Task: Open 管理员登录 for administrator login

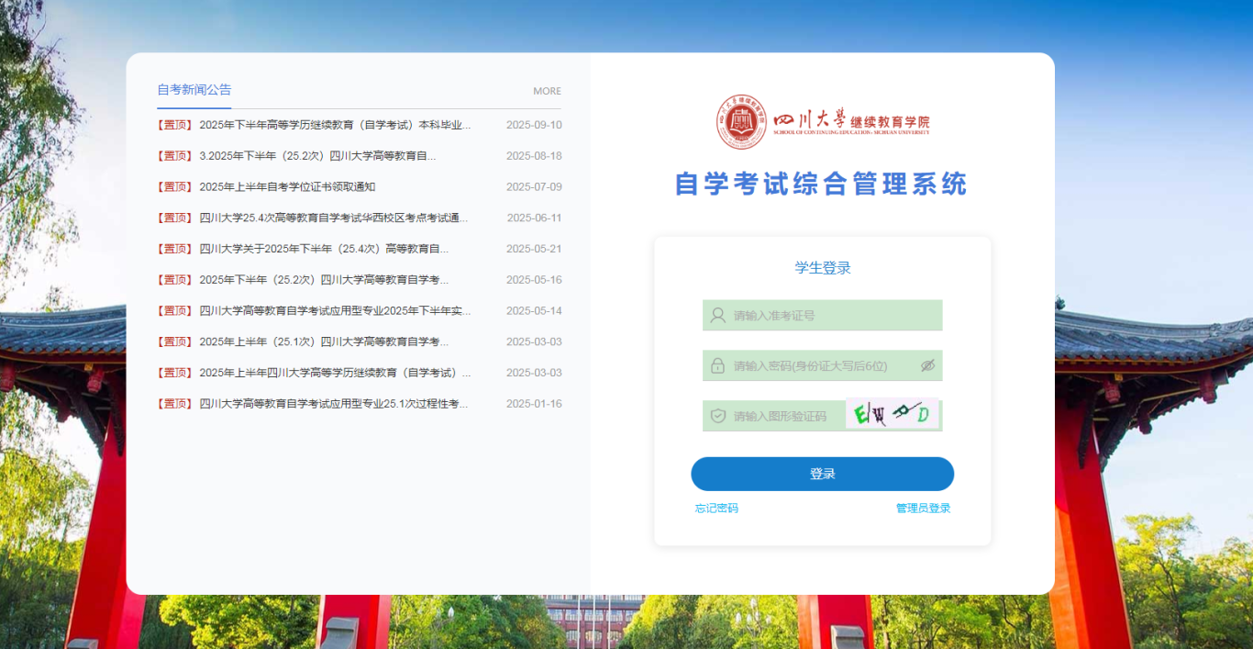Action: click(x=922, y=508)
